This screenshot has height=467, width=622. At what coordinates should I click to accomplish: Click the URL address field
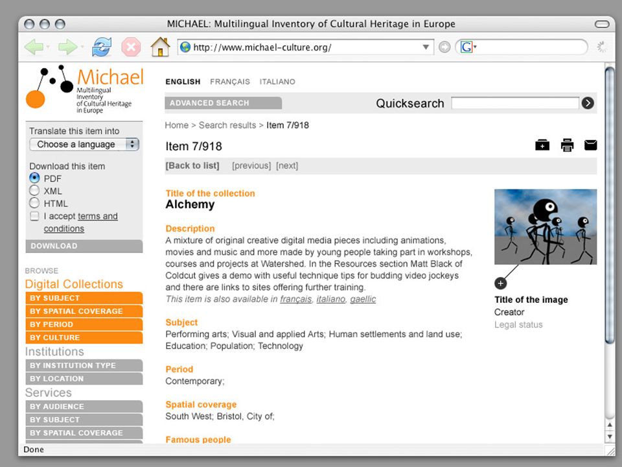tap(305, 47)
